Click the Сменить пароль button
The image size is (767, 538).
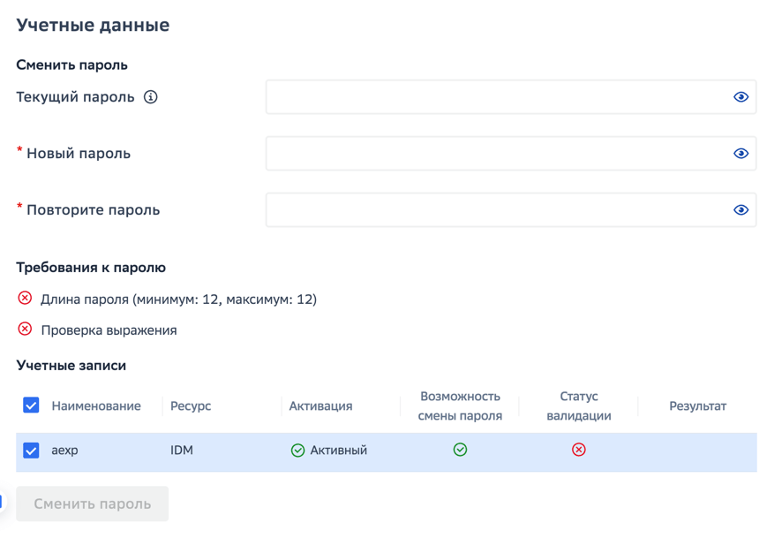(x=92, y=504)
